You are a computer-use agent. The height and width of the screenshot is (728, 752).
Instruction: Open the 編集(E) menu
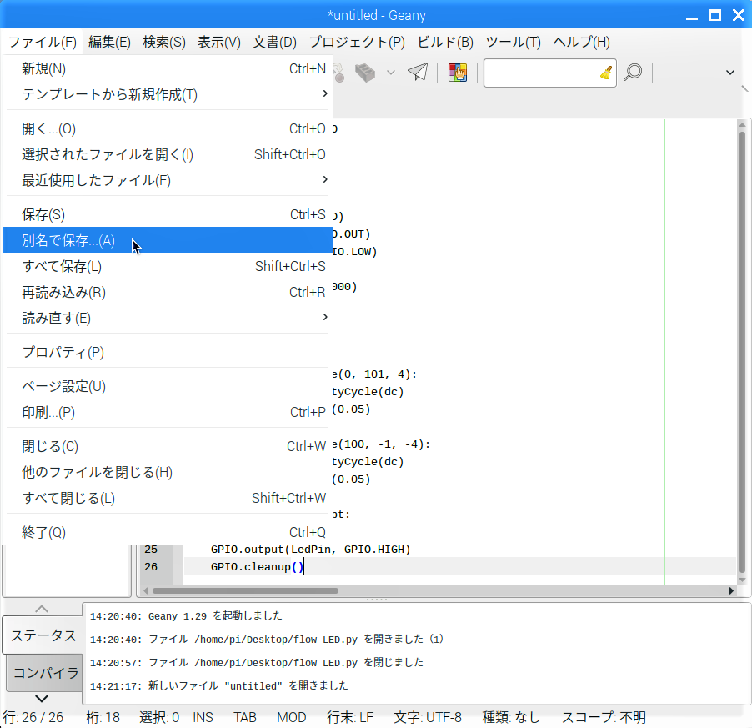point(109,43)
